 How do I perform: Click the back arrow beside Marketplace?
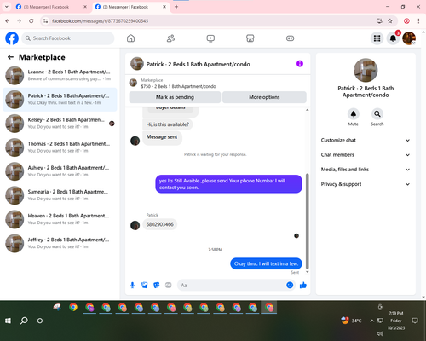[x=10, y=57]
